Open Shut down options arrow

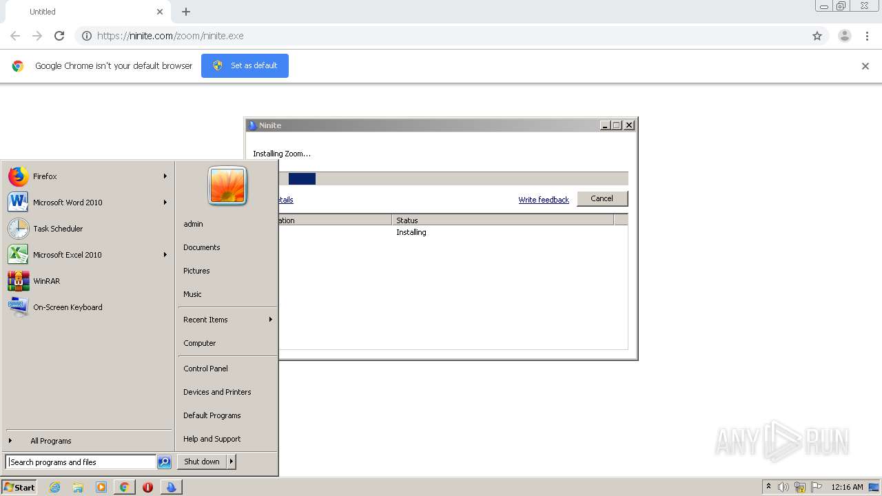(232, 462)
